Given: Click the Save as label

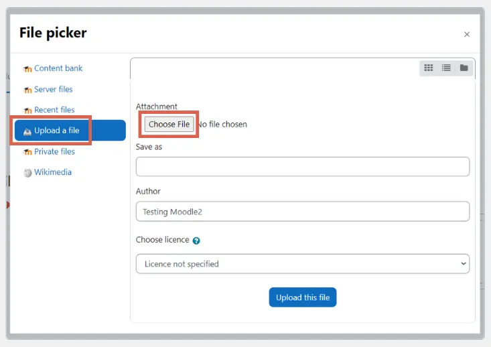Looking at the screenshot, I should 149,147.
